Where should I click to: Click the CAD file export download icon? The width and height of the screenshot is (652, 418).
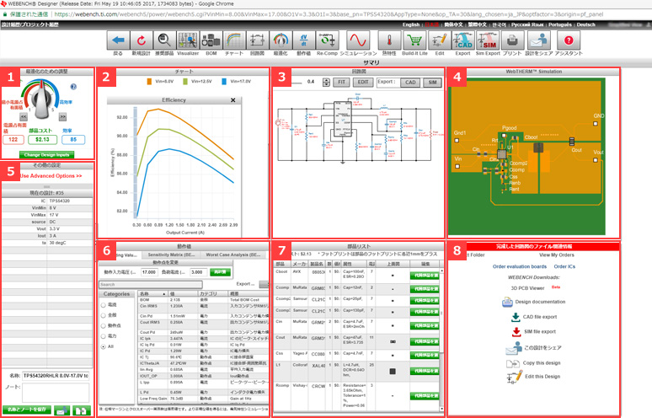pos(516,317)
